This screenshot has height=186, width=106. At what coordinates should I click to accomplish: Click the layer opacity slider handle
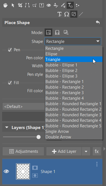39,137
